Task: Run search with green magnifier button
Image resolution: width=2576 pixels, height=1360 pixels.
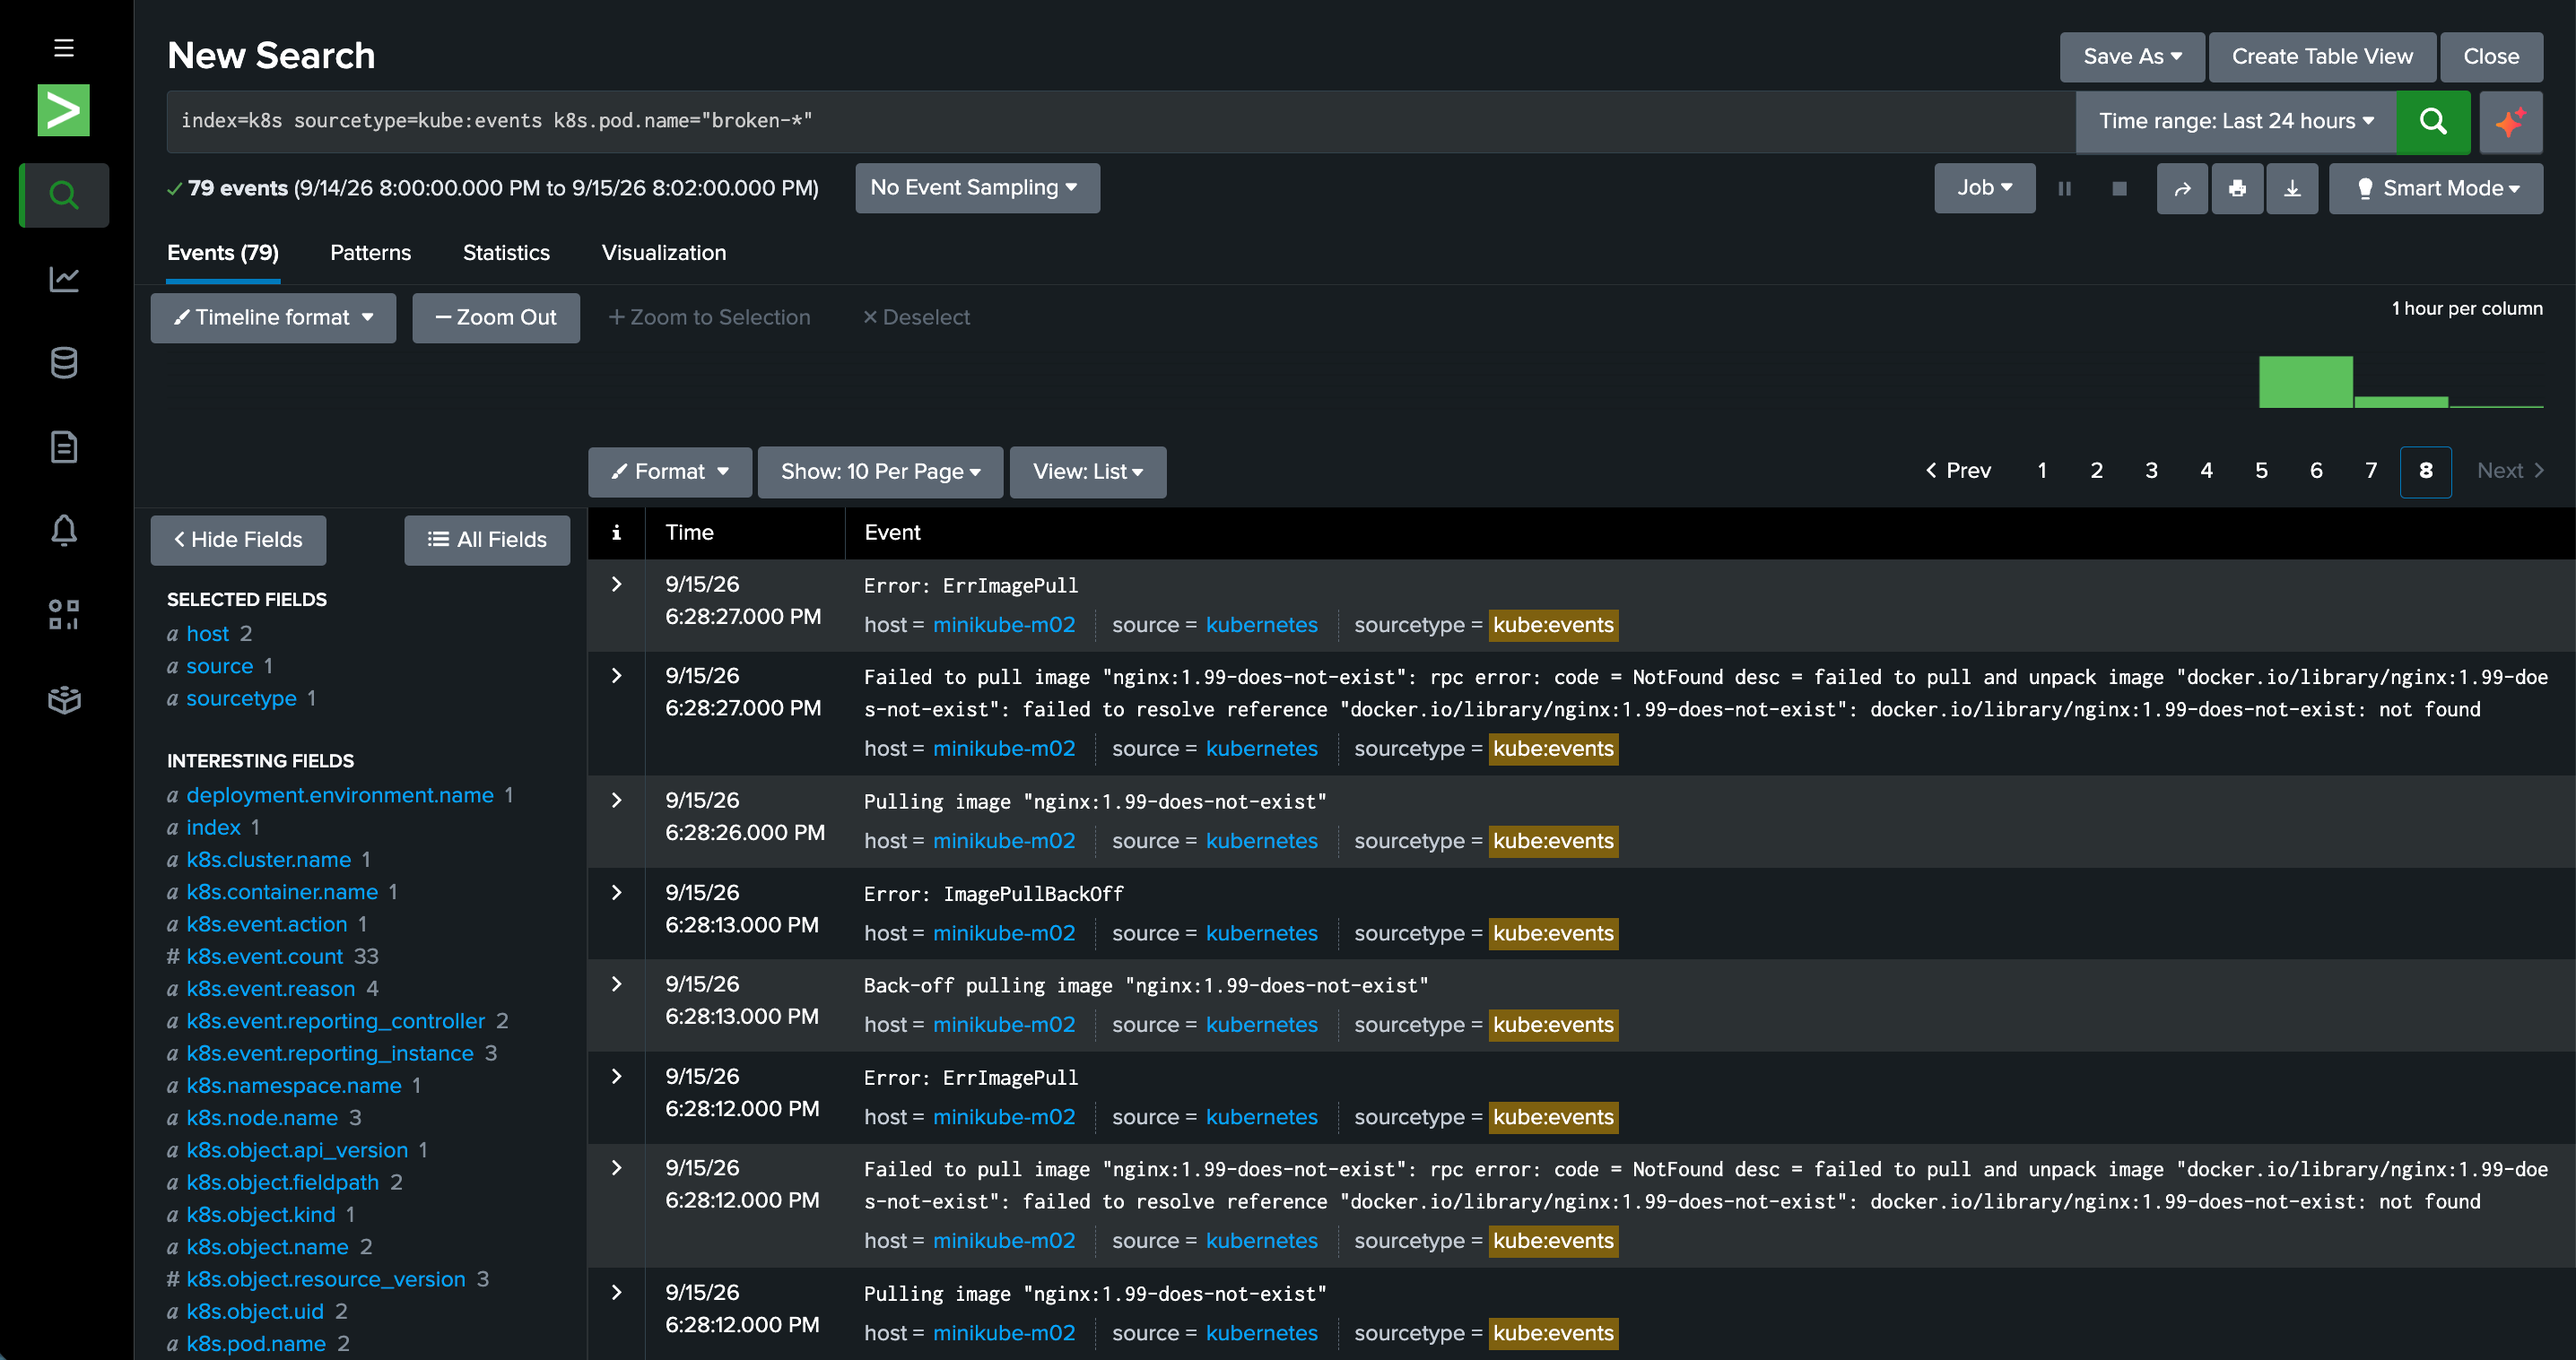Action: pyautogui.click(x=2433, y=122)
